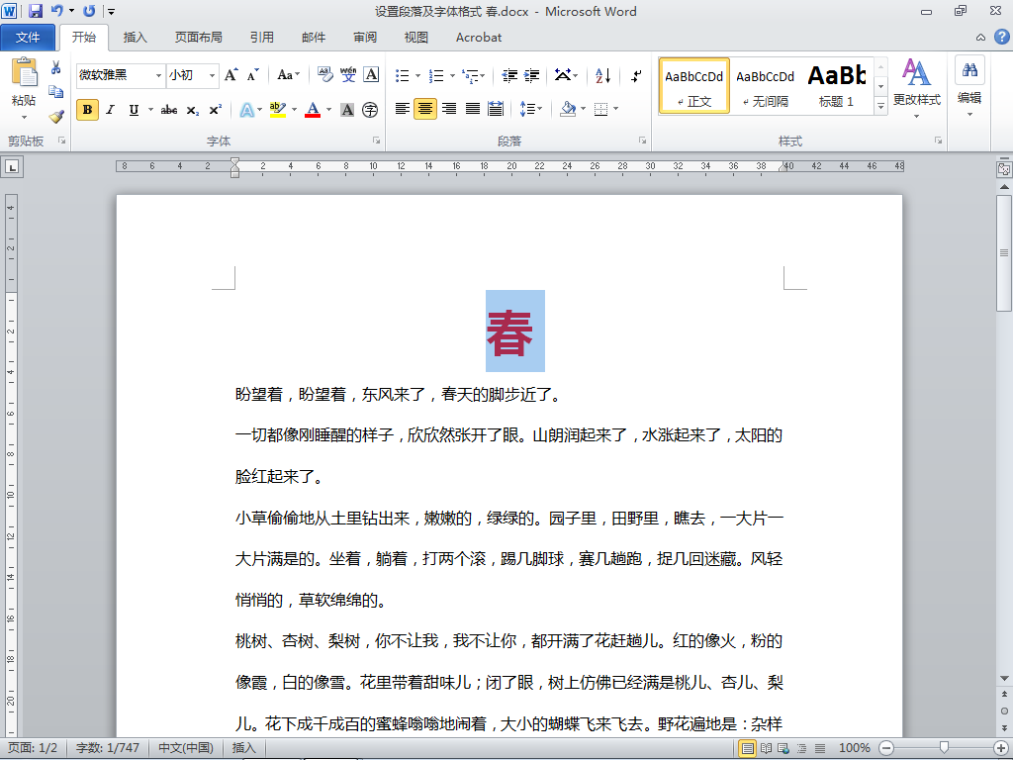
Task: Apply 正文 style
Action: click(693, 86)
